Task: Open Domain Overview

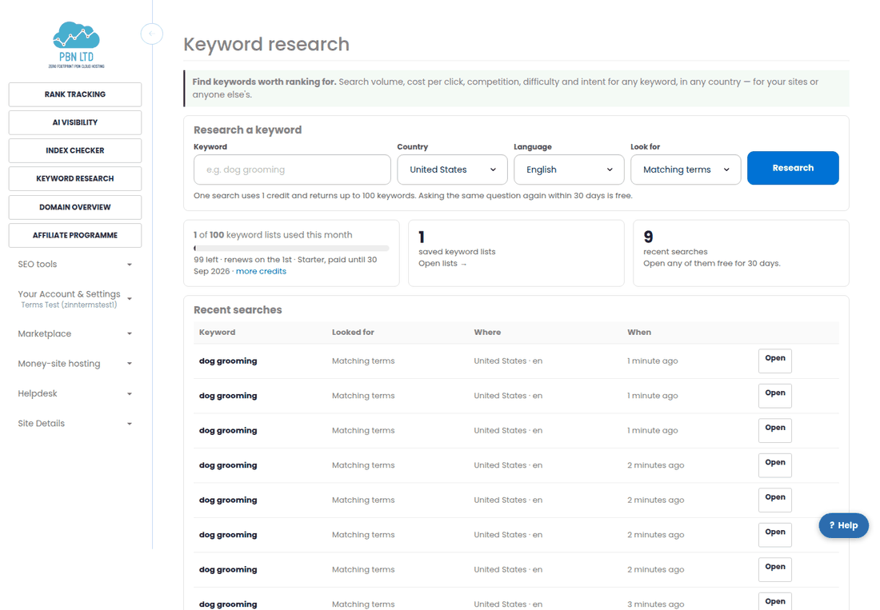Action: coord(75,207)
